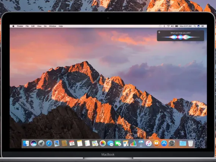
Task: Open the Bluetooth menu bar icon
Action: pyautogui.click(x=164, y=26)
